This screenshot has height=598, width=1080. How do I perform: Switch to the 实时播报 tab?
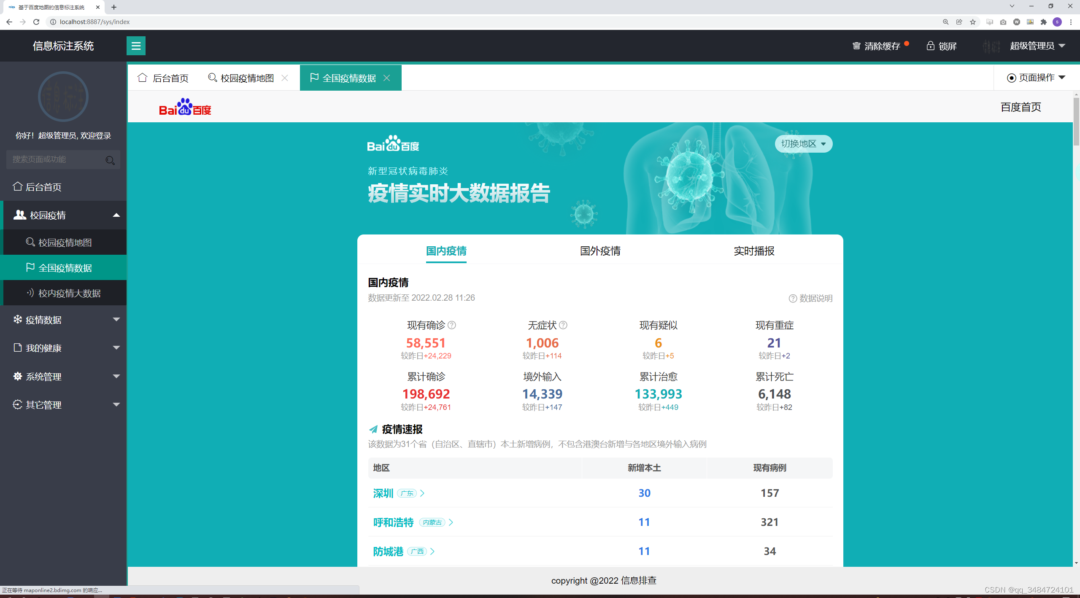pos(754,251)
